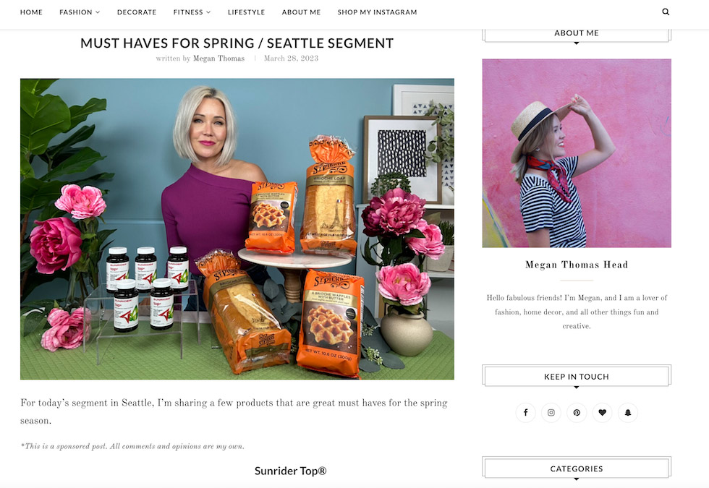Click the Megan Thomas Head name
The image size is (709, 488).
[x=577, y=265]
